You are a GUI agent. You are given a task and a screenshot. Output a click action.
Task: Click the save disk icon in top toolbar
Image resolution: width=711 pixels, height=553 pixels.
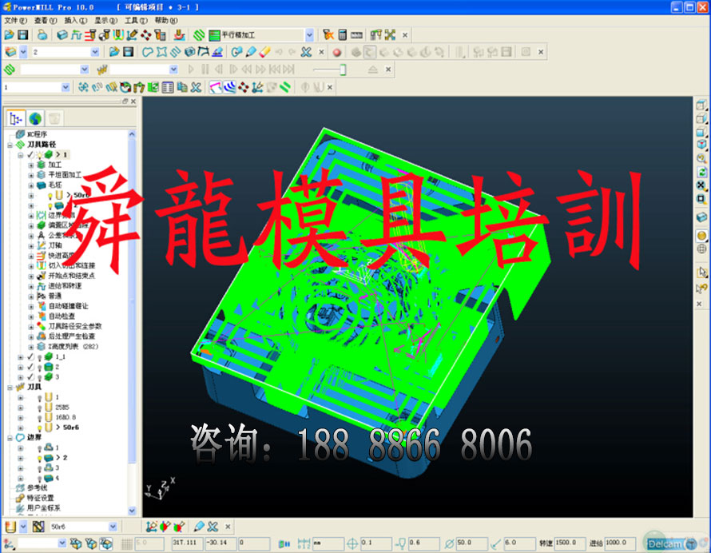click(23, 35)
